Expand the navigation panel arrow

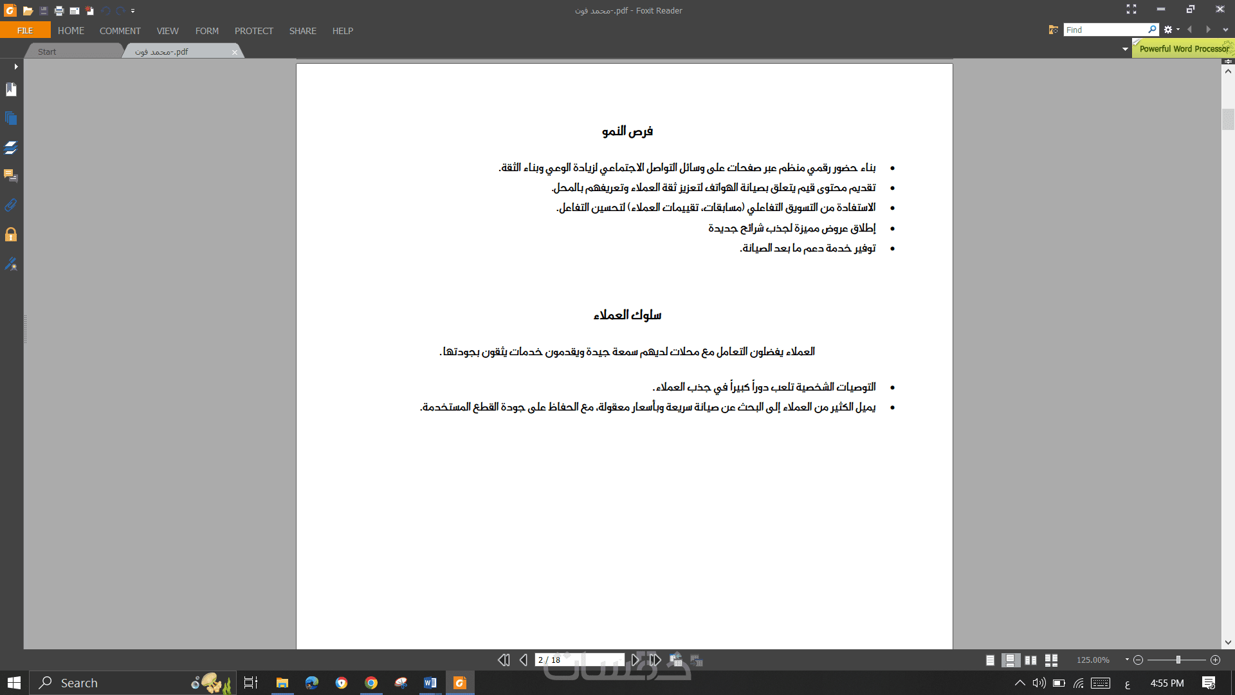[15, 66]
